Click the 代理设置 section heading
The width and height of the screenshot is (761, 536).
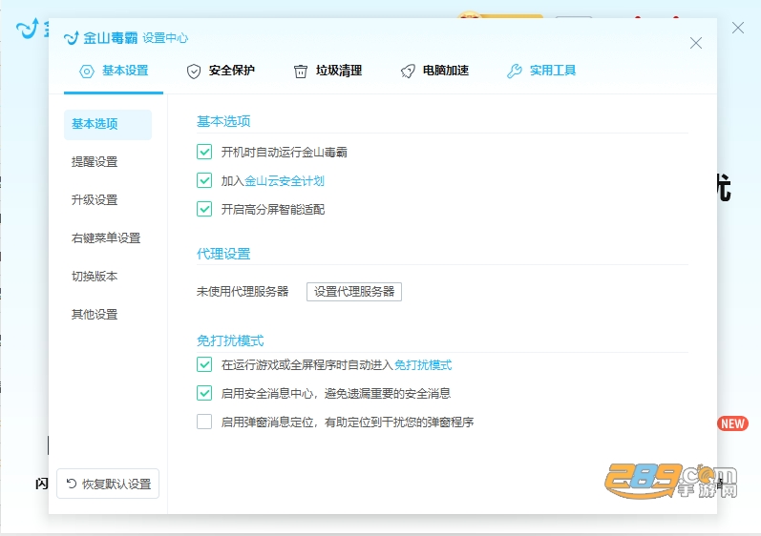(x=223, y=254)
